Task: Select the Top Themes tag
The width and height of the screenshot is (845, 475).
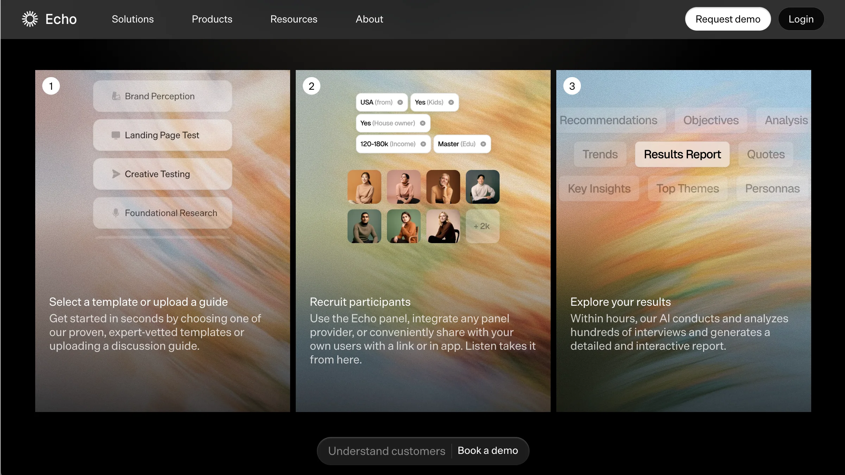Action: [687, 189]
